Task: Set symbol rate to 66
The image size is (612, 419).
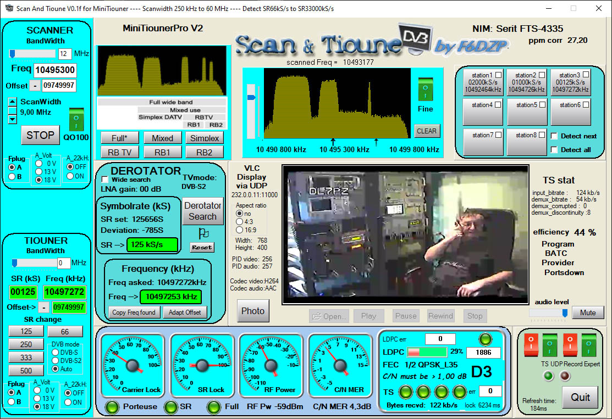Action: point(65,332)
